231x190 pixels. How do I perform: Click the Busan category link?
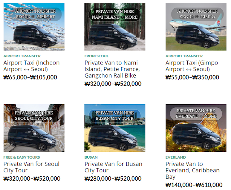[x=91, y=157]
